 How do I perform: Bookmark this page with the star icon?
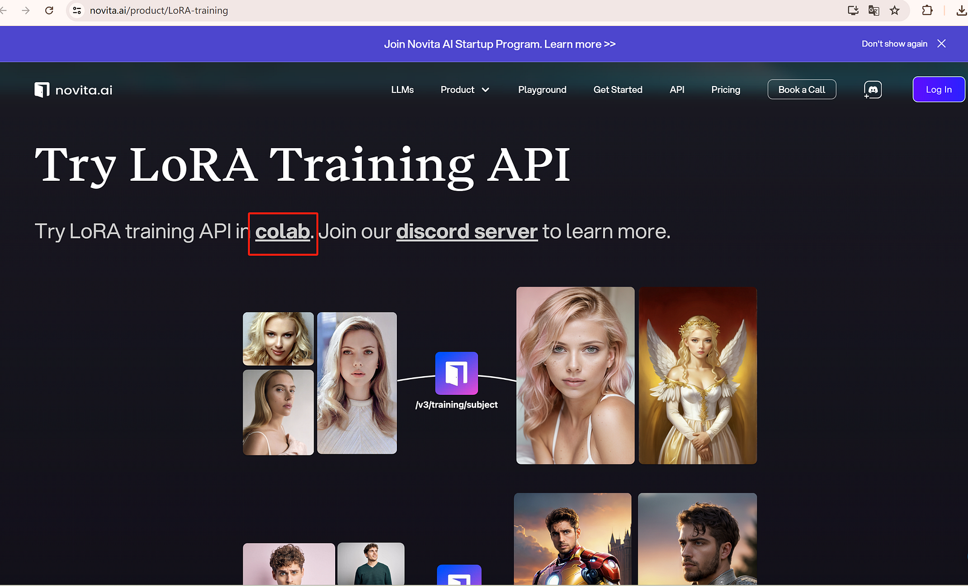tap(895, 10)
